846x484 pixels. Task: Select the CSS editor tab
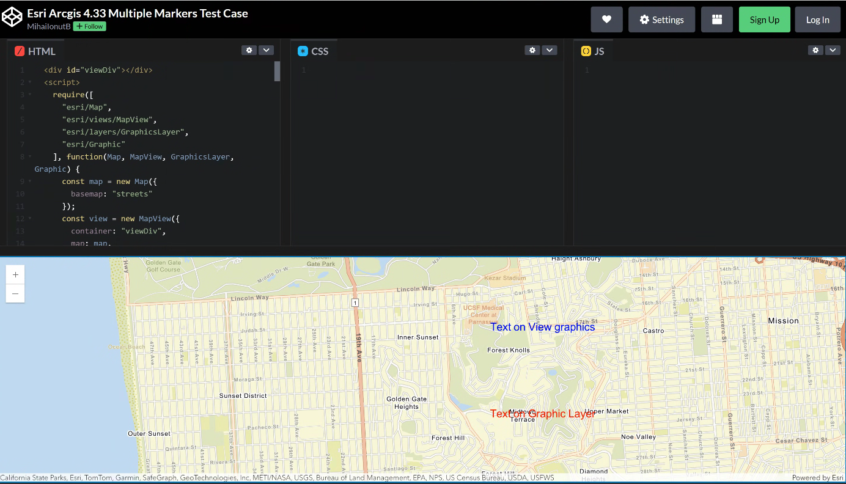point(314,51)
